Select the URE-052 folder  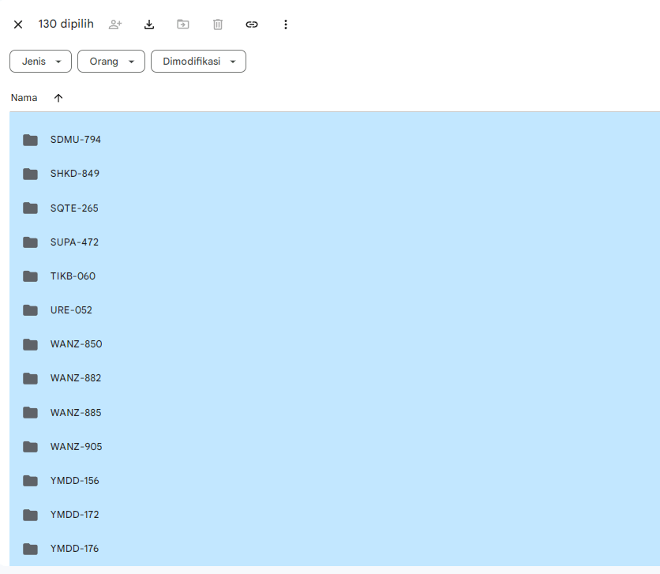click(71, 310)
